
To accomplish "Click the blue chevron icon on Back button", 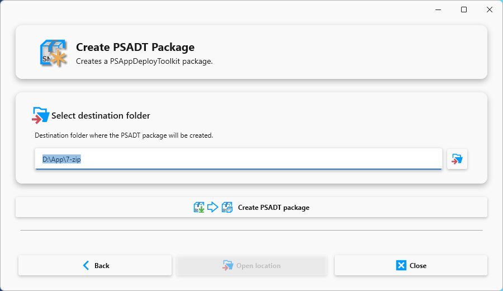I will tap(86, 265).
